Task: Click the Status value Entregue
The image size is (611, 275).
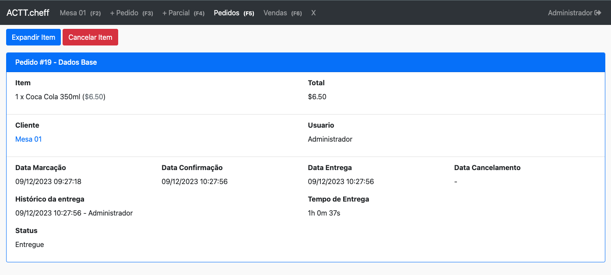Action: coord(29,244)
